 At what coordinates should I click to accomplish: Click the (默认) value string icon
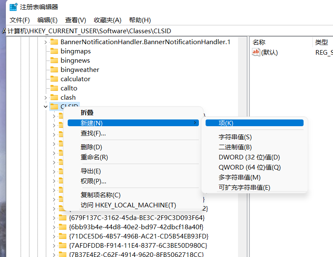(256, 52)
